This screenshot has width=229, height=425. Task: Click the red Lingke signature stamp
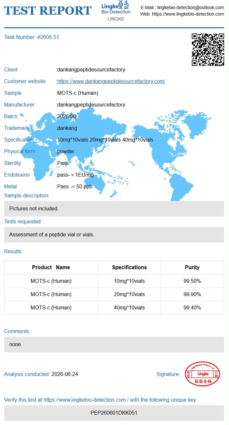tap(202, 374)
